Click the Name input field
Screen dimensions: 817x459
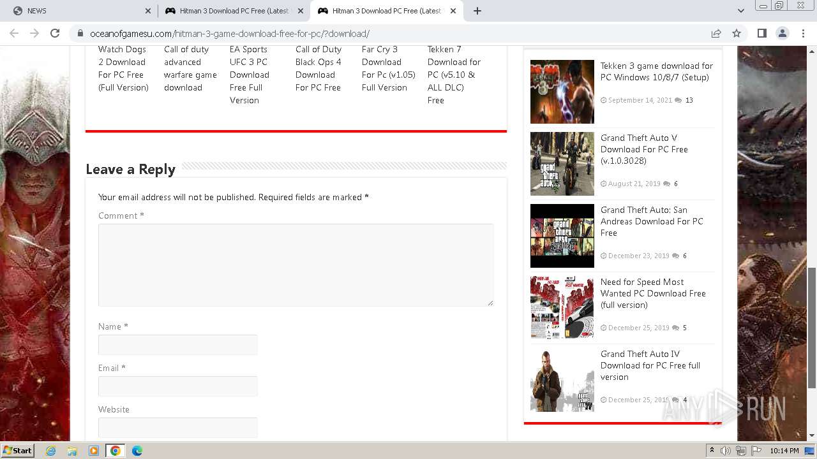tap(178, 345)
